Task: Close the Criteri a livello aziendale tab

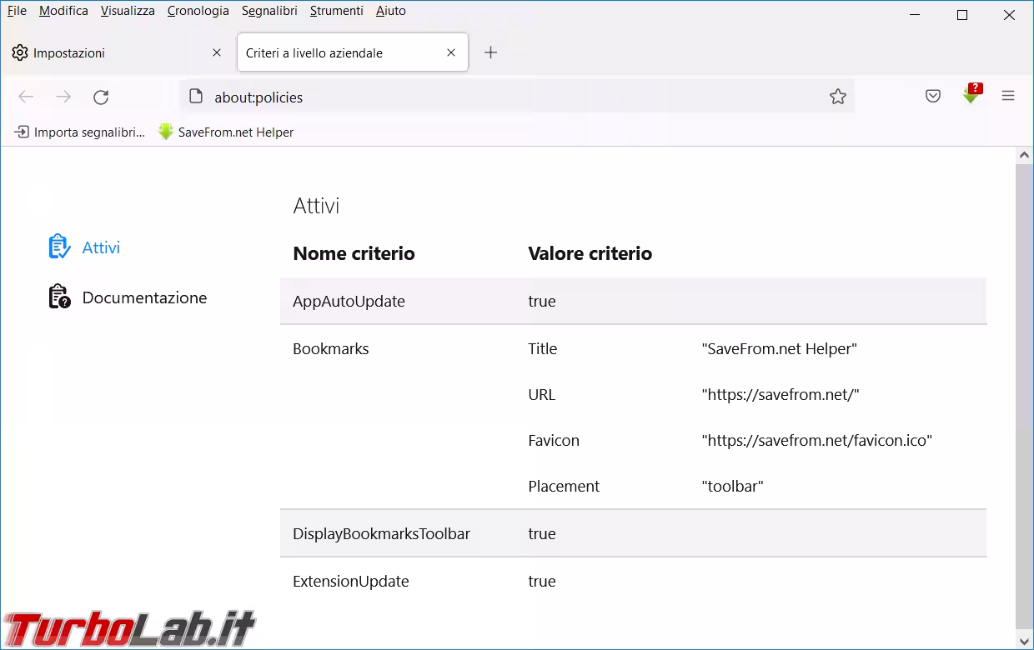Action: [451, 52]
